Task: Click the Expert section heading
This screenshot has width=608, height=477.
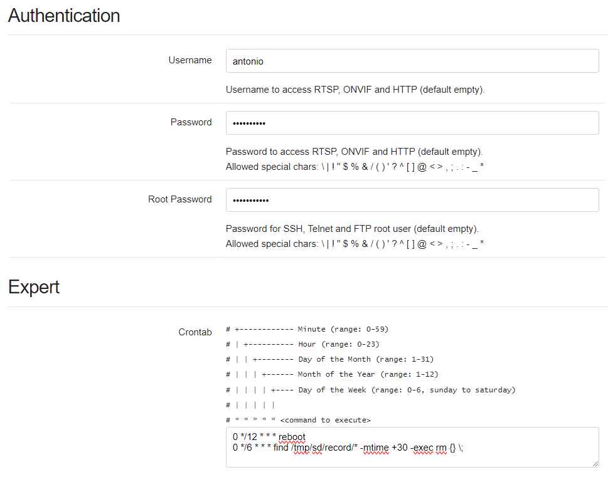Action: pos(34,287)
